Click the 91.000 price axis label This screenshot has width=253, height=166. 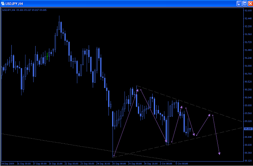tap(248, 66)
